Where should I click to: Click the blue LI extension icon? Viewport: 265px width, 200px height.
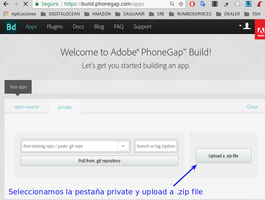248,4
